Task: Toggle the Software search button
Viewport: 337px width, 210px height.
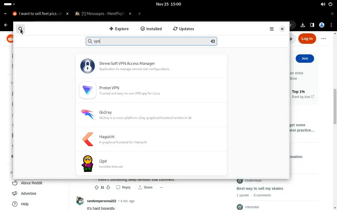Action: (20, 29)
